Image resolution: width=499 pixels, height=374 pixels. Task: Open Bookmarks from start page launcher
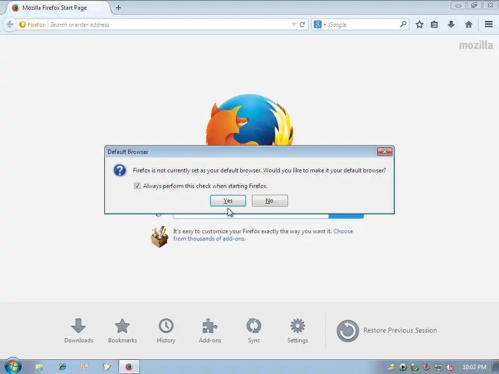pos(122,331)
